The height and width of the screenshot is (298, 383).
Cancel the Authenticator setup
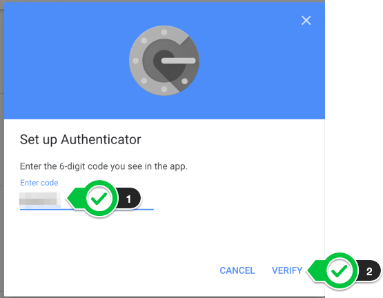click(x=237, y=270)
